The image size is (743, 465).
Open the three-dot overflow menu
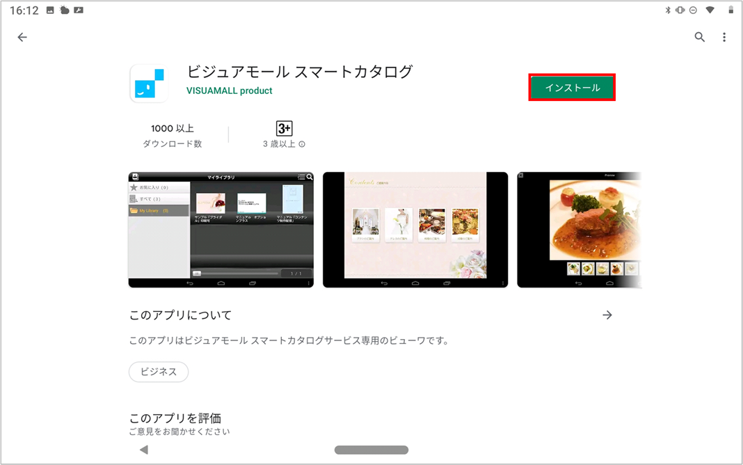pos(724,37)
